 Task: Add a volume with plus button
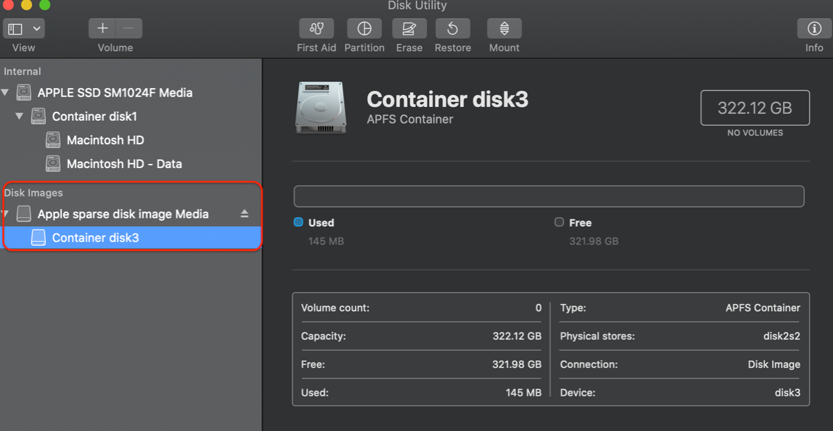[103, 28]
